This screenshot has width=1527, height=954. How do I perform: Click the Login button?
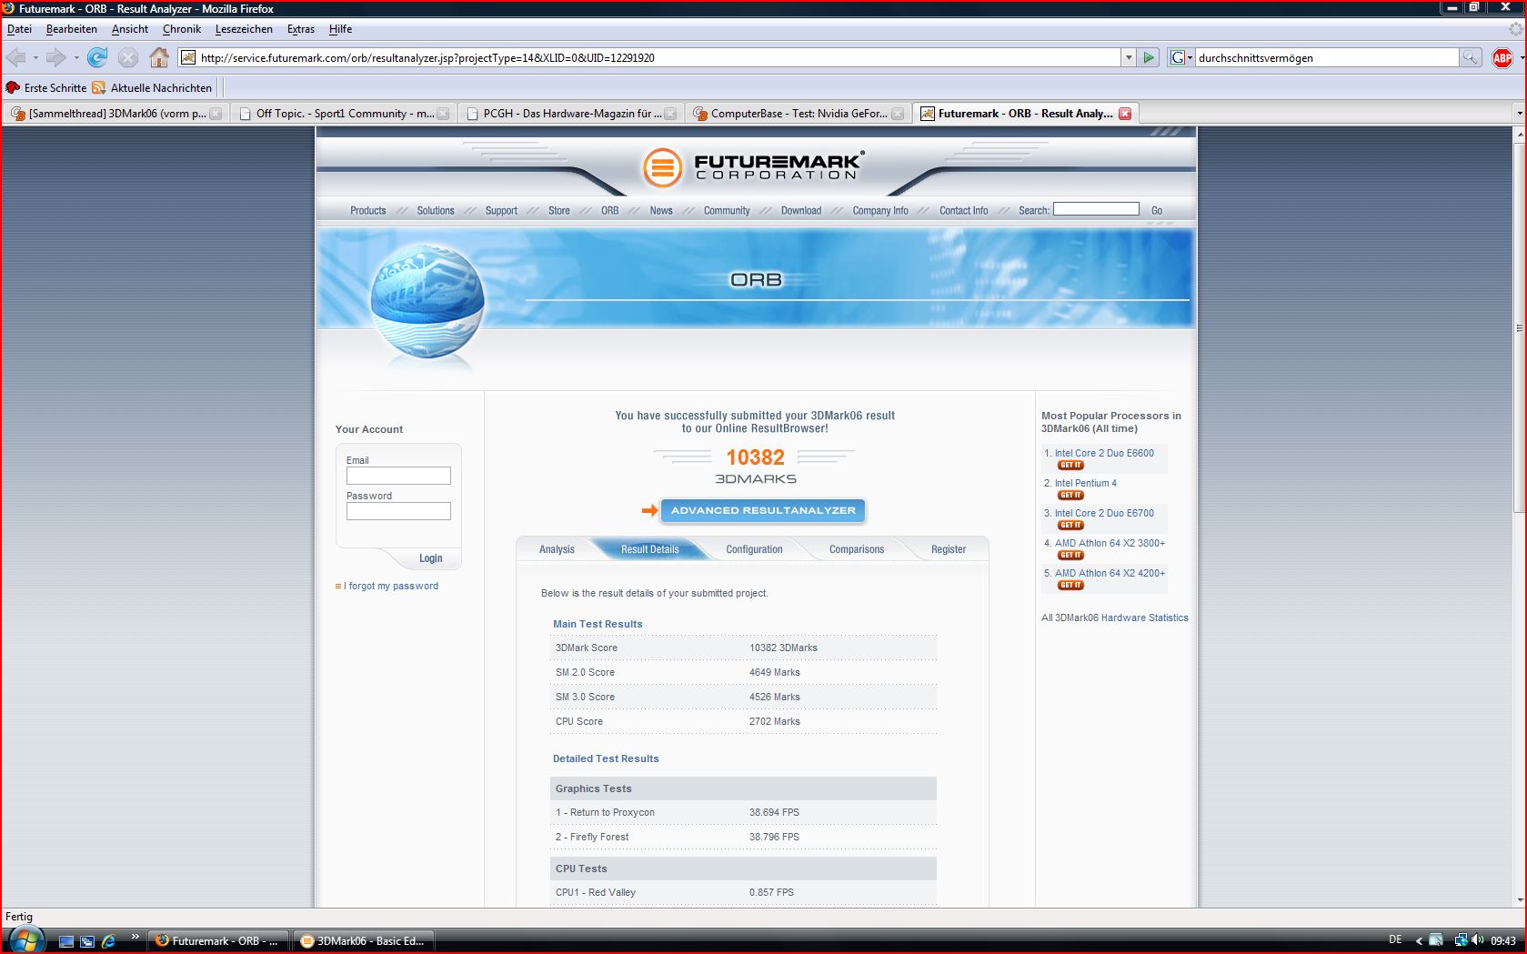(x=431, y=558)
